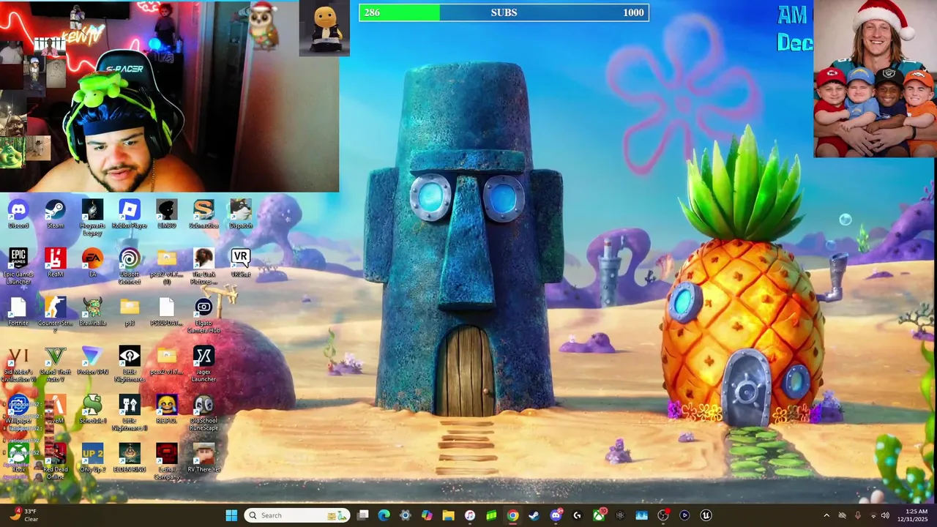Select the ELDEN RING desktop icon

coord(130,459)
